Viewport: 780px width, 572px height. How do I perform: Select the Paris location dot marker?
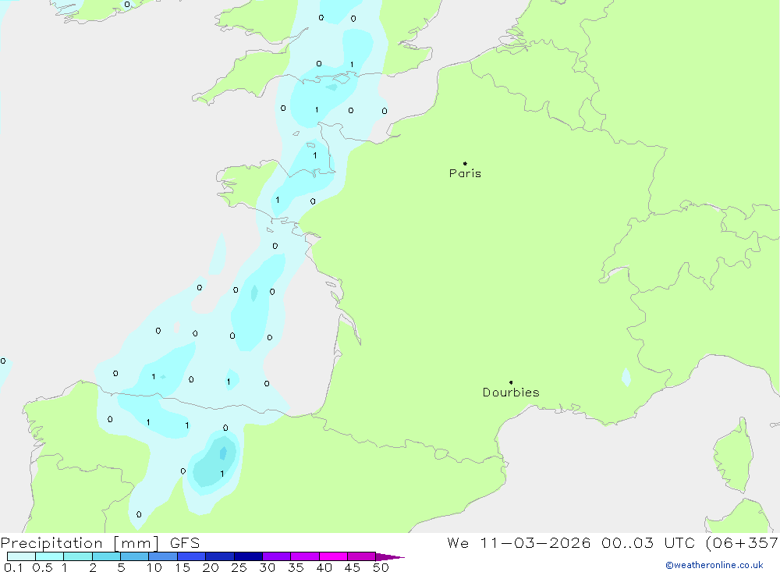click(x=465, y=163)
